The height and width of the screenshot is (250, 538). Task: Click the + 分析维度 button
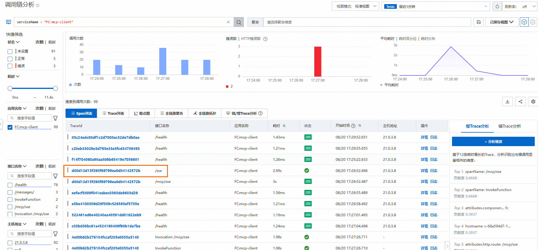point(493,141)
